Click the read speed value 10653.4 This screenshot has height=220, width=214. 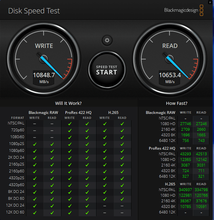pyautogui.click(x=170, y=75)
